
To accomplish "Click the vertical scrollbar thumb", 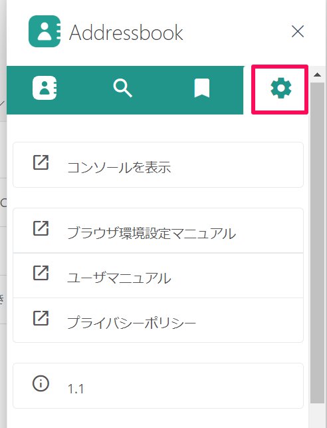I will (x=317, y=243).
